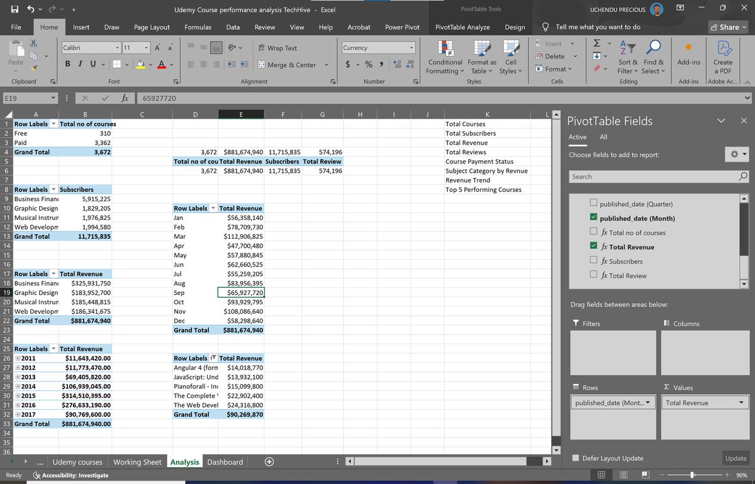Open the File menu
Screen dimensions: 755x484
coord(16,27)
